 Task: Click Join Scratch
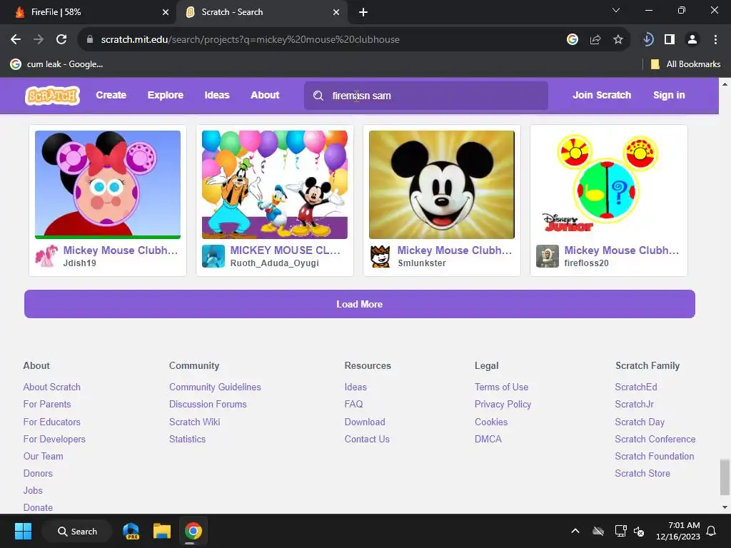pos(602,95)
